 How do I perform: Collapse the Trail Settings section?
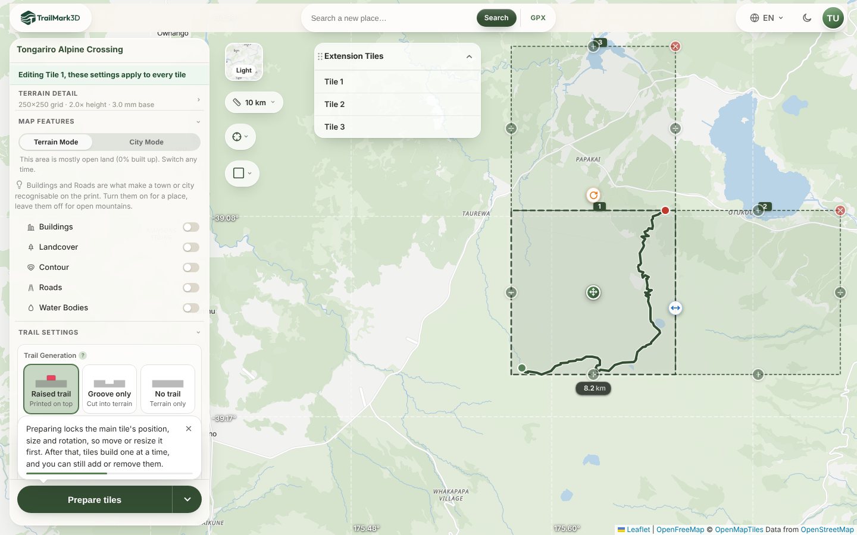pyautogui.click(x=110, y=332)
